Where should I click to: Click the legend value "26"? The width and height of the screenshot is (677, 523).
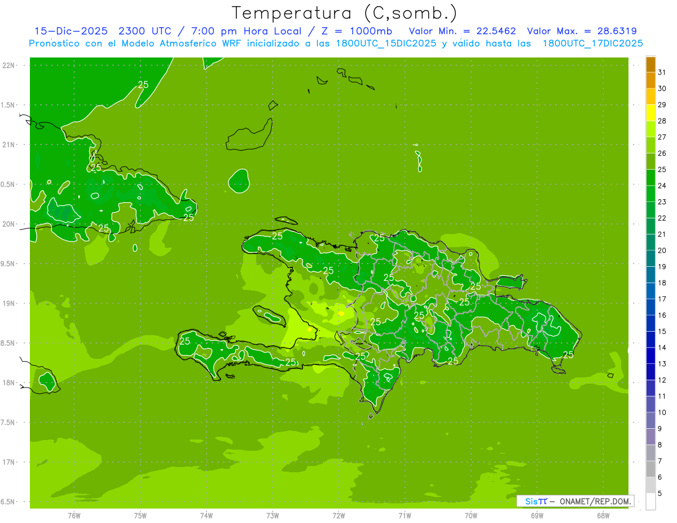[x=662, y=153]
